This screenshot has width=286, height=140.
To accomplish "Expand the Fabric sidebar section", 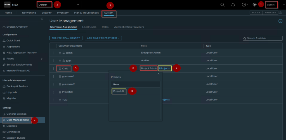I will point(42,59).
